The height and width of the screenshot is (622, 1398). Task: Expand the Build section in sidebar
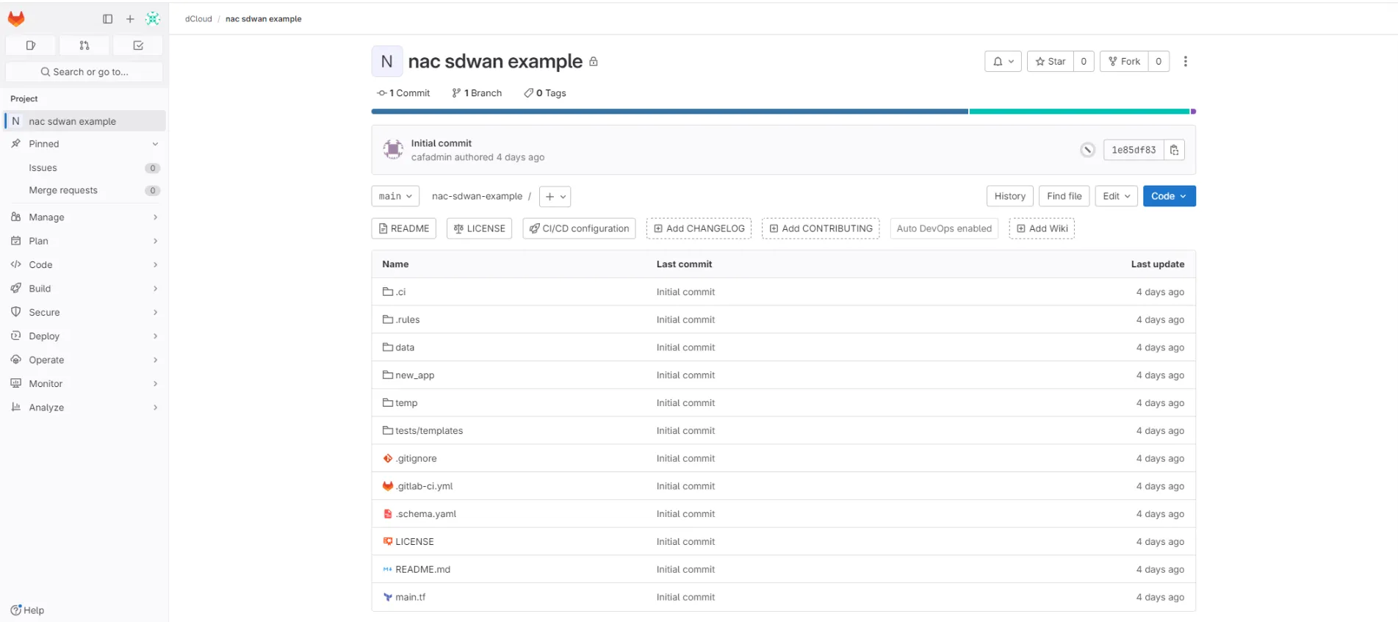point(84,289)
